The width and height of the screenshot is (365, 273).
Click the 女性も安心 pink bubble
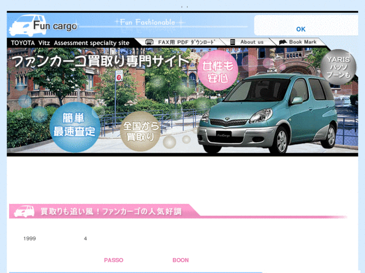218,71
